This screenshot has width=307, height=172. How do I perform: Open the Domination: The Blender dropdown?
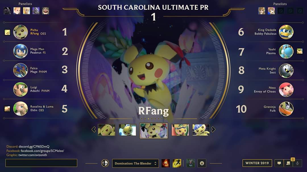[136, 163]
